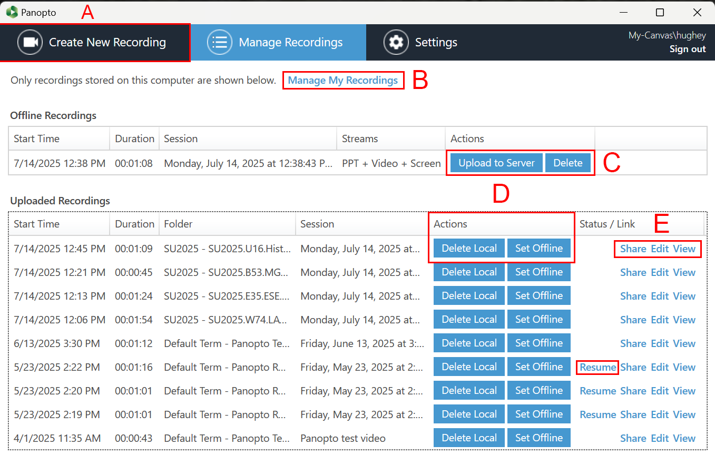Open the Settings tab
The width and height of the screenshot is (715, 455).
coord(435,43)
